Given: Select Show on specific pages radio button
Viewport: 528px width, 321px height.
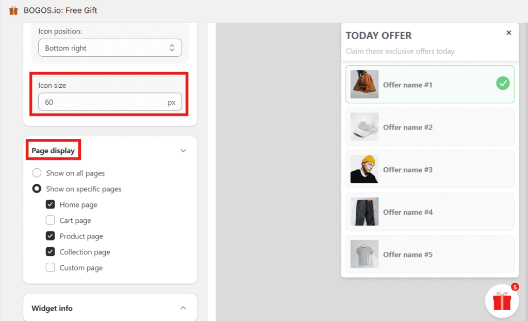Looking at the screenshot, I should 37,189.
